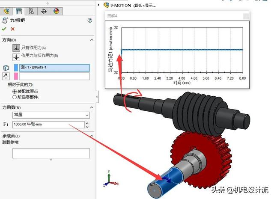Screen dimensions: 274x199
Task: Open help for 力/扭矩 panel
Action: (x=89, y=21)
